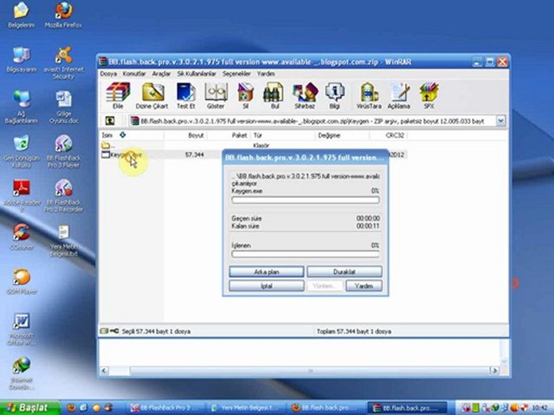554x415 pixels.
Task: Click the Sil delete icon
Action: pos(246,96)
